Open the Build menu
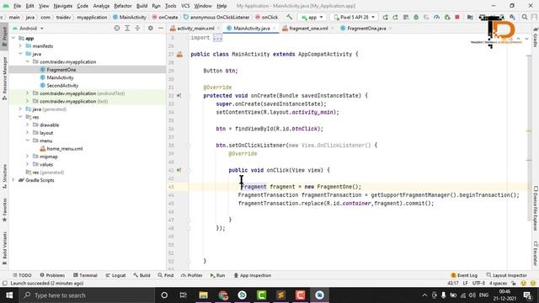The image size is (539, 303). click(141, 6)
